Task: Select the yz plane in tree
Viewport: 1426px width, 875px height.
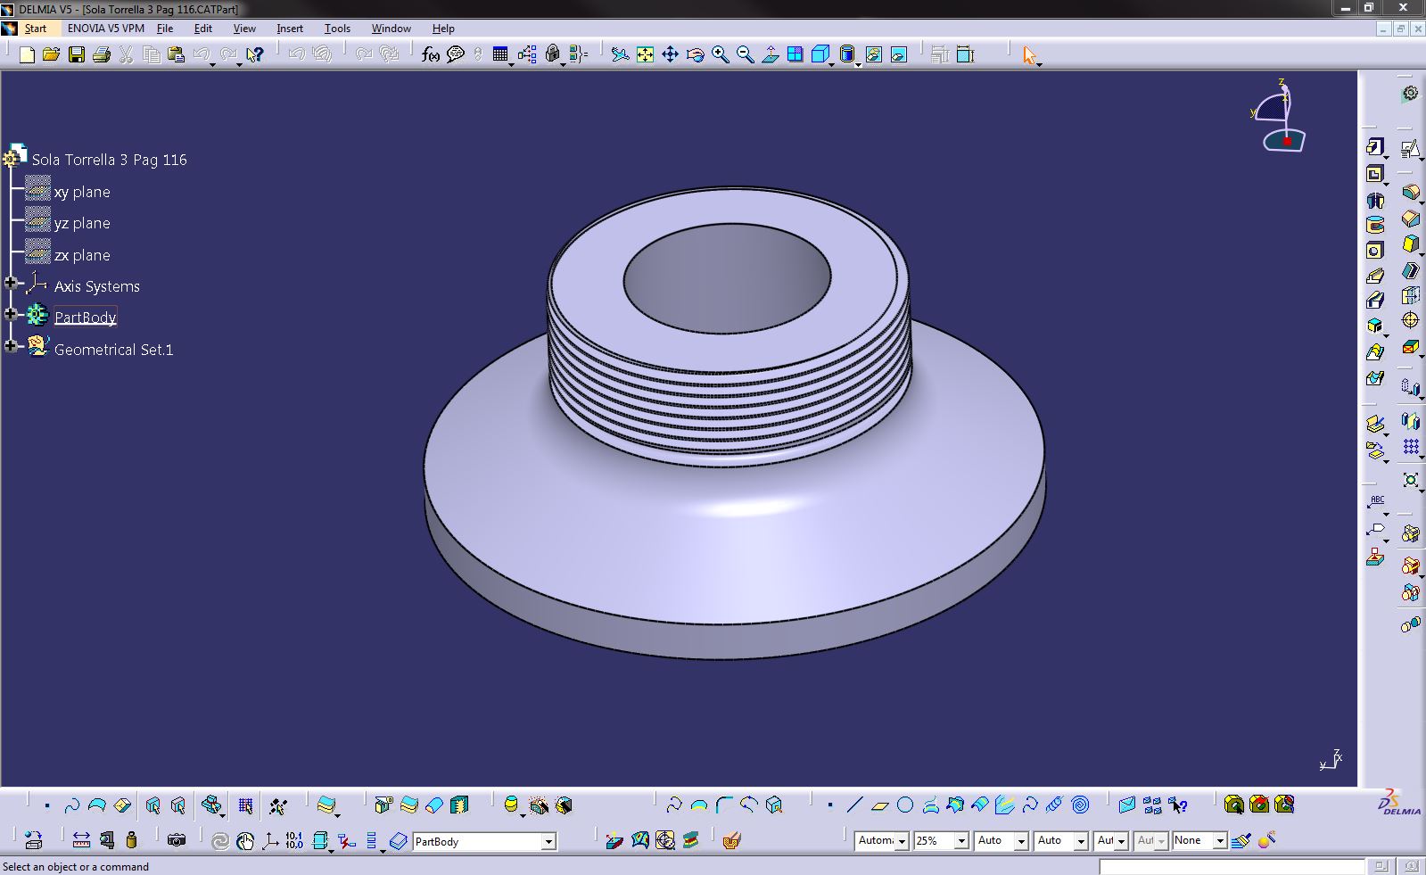Action: point(82,223)
